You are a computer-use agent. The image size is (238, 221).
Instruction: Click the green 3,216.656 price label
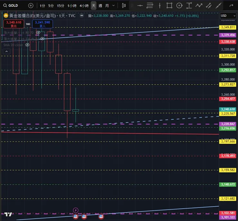tap(228, 128)
